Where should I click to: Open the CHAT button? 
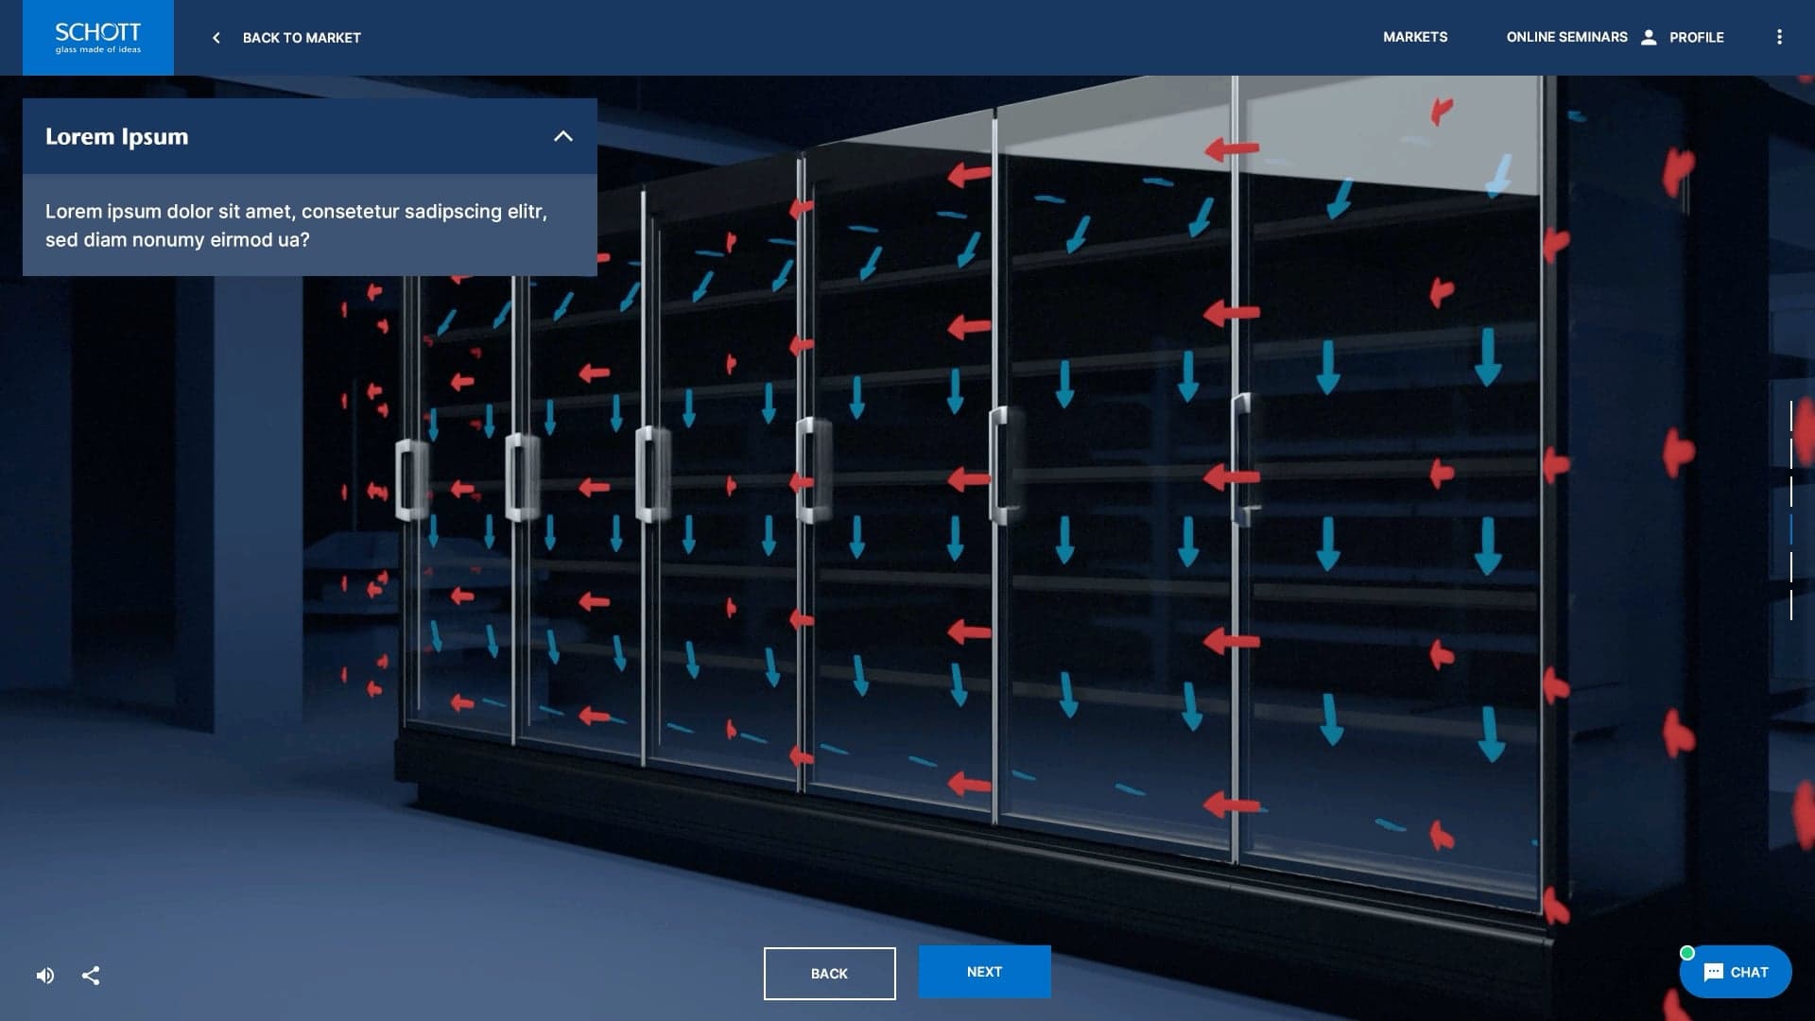1736,972
